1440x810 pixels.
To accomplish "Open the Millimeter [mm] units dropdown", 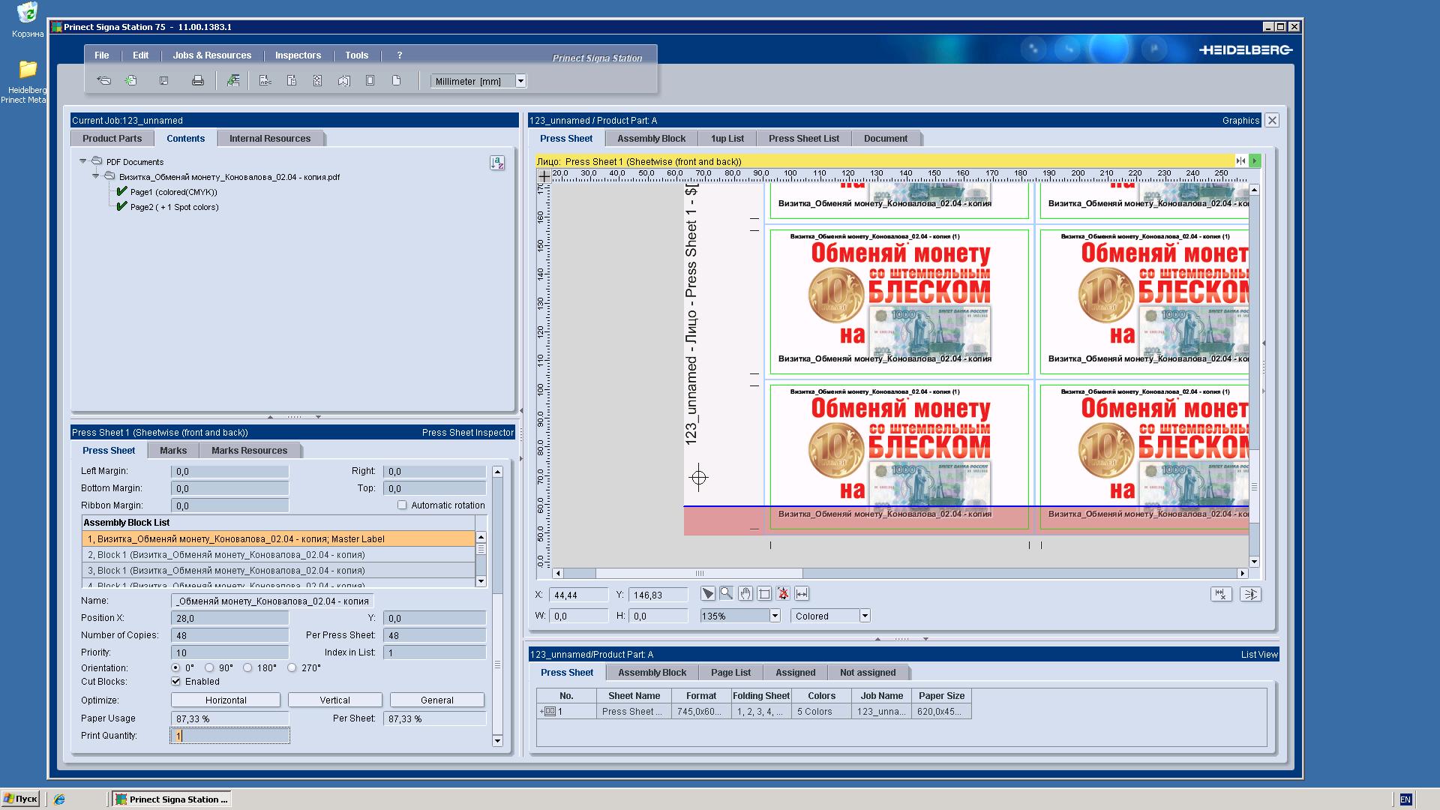I will (520, 81).
